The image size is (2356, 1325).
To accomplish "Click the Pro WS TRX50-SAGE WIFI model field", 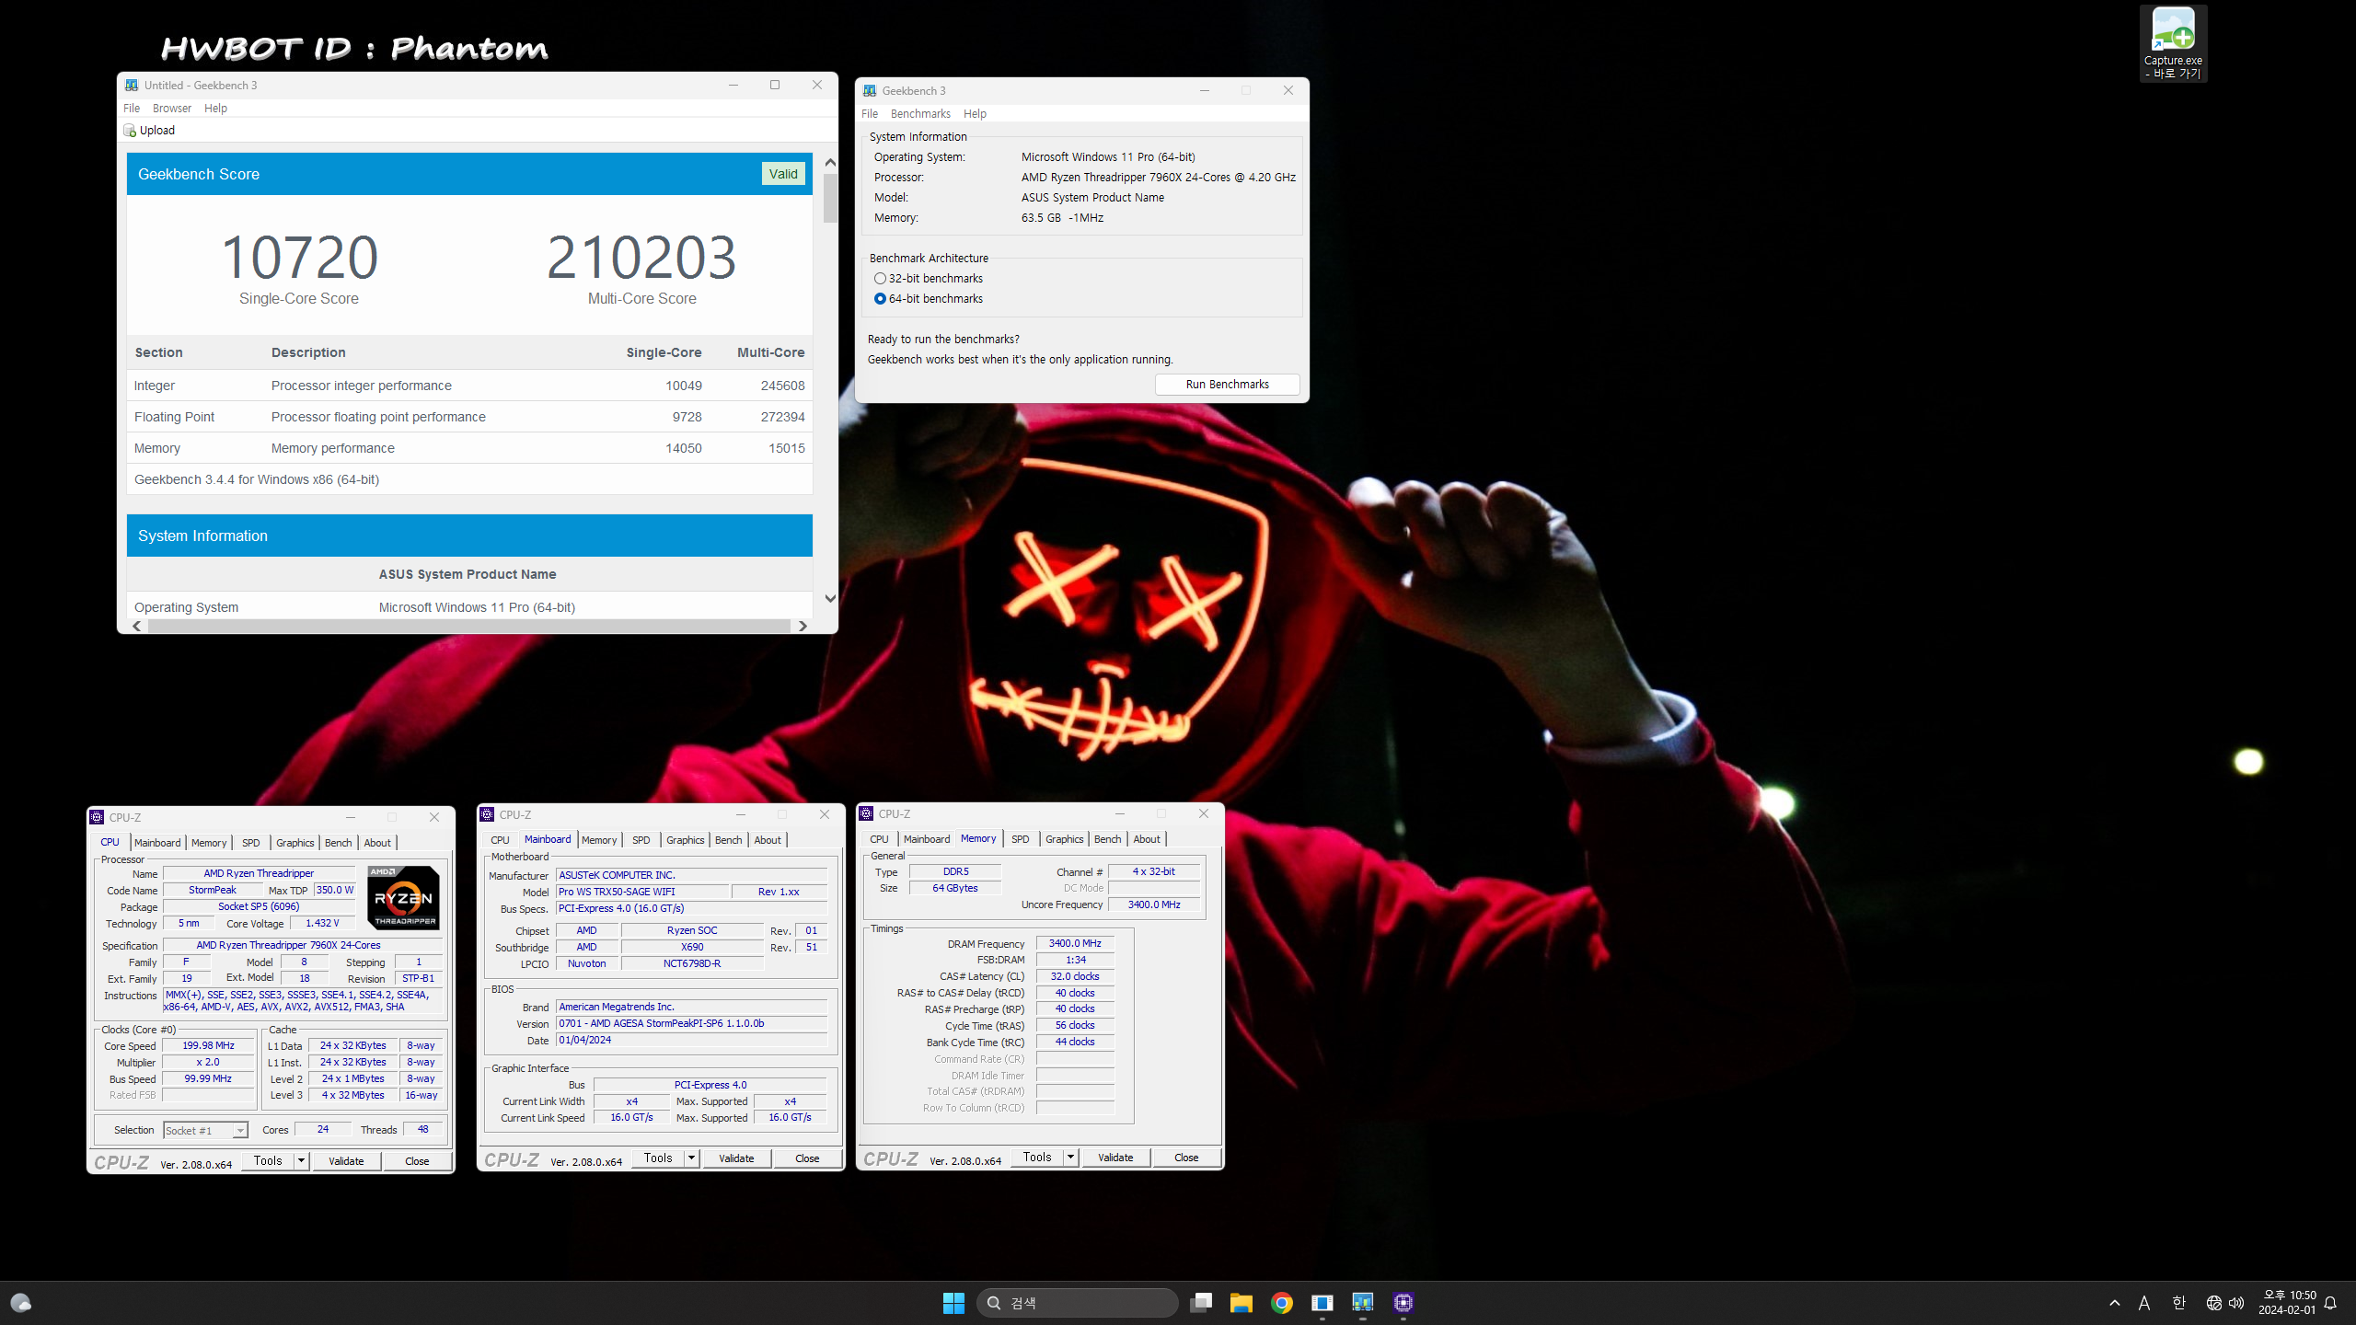I will (x=642, y=892).
